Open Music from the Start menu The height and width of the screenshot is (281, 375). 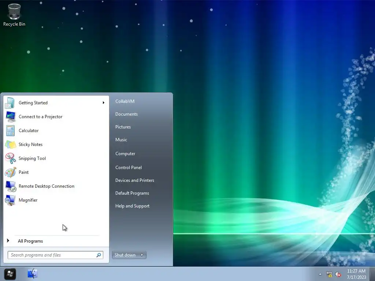[121, 140]
